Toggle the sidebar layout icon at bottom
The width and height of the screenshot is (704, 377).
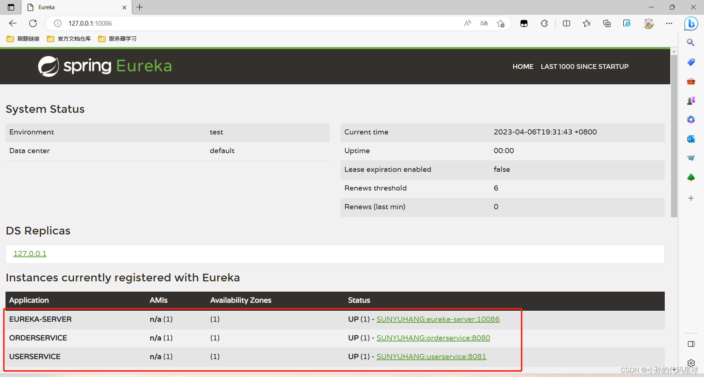[691, 344]
